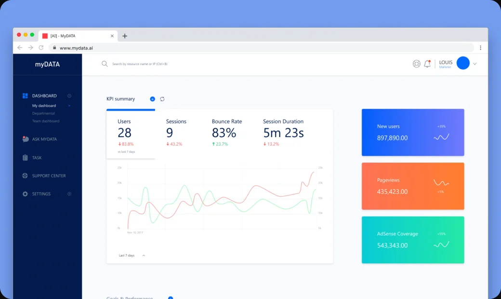The image size is (501, 299).
Task: Click the Users count 28
Action: click(125, 133)
